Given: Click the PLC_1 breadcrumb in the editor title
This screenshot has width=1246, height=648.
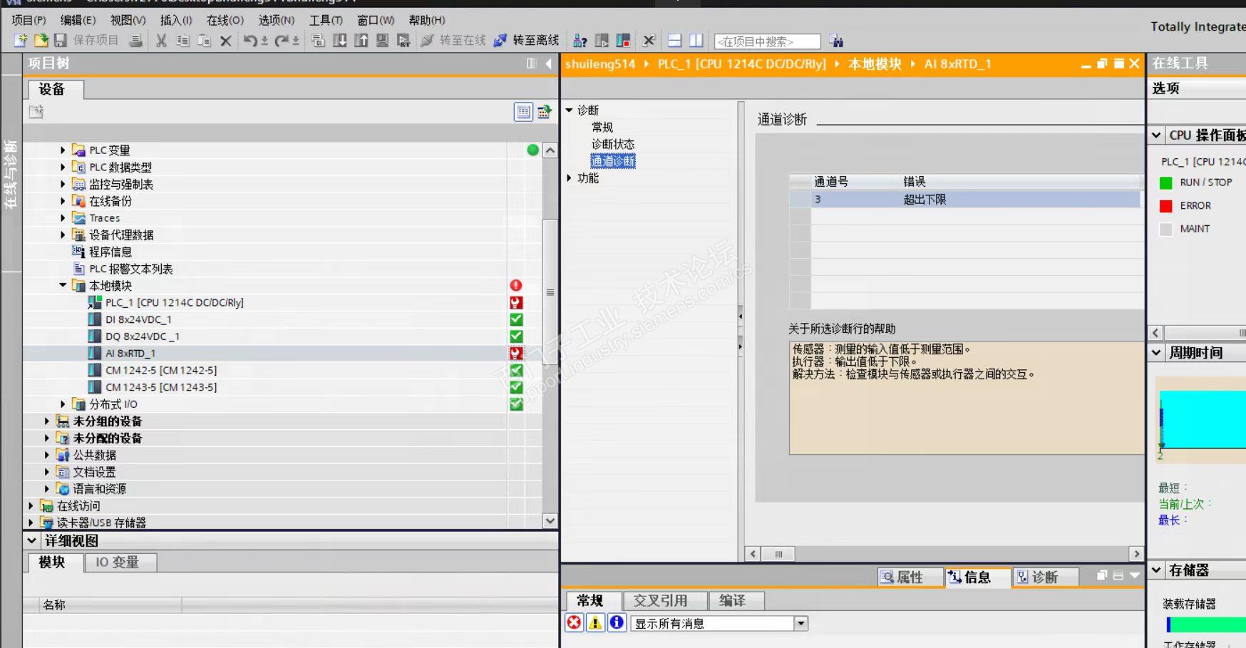Looking at the screenshot, I should point(741,64).
